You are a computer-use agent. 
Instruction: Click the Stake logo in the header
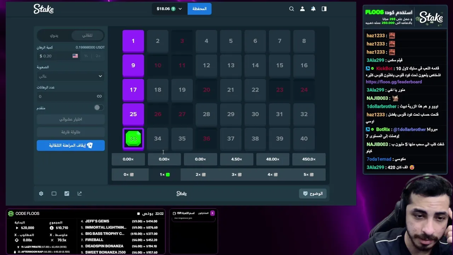coord(44,9)
